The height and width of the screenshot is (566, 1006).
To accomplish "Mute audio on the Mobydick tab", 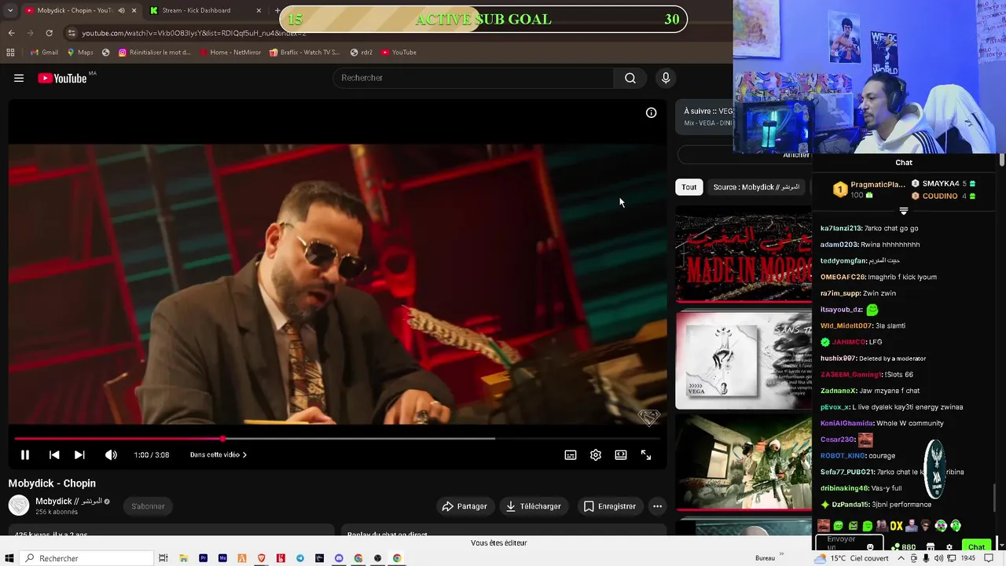I will point(121,10).
